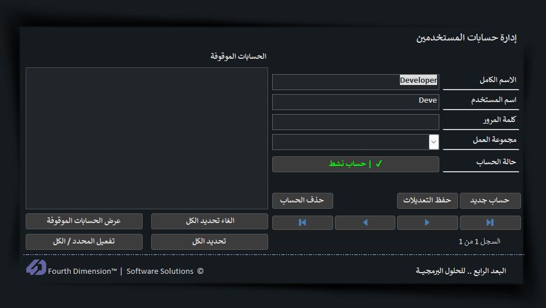Activate selected with 'تفعيل المحدد / الكل'
Image resolution: width=546 pixels, height=308 pixels.
(x=84, y=242)
